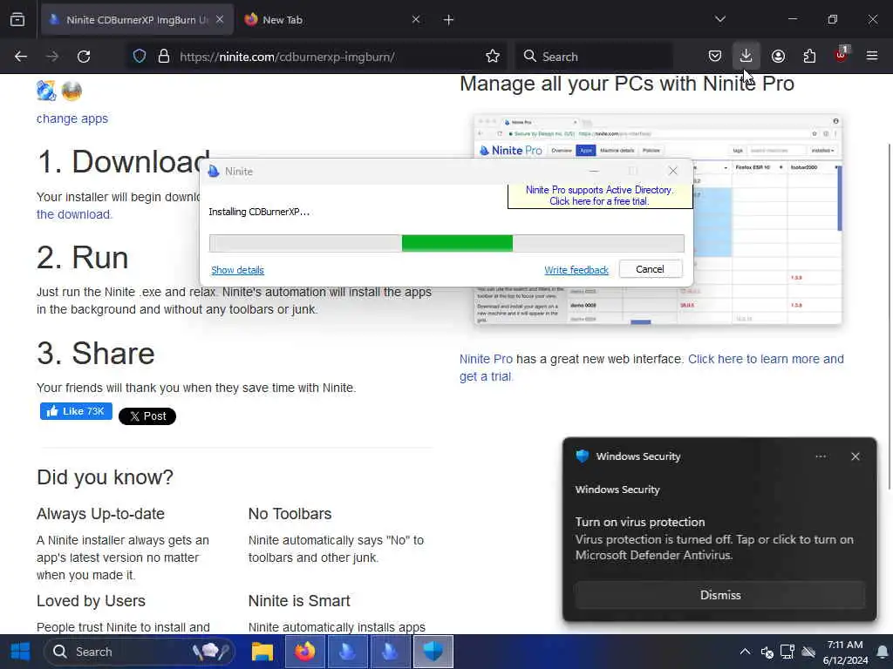Image resolution: width=893 pixels, height=669 pixels.
Task: Click the change apps link
Action: click(x=72, y=118)
